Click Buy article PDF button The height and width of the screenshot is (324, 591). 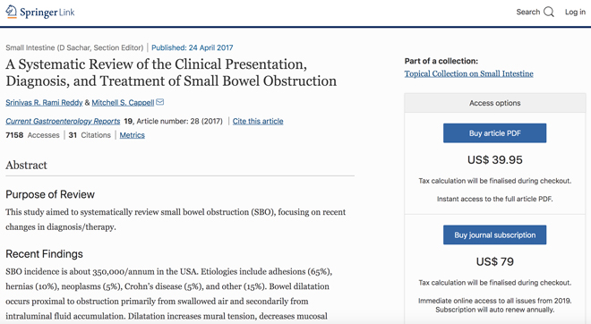(494, 133)
